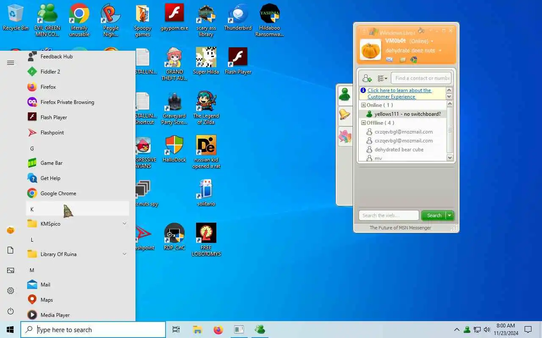This screenshot has height=338, width=542.
Task: Launch Google Chrome from the Start menu
Action: coord(77,194)
